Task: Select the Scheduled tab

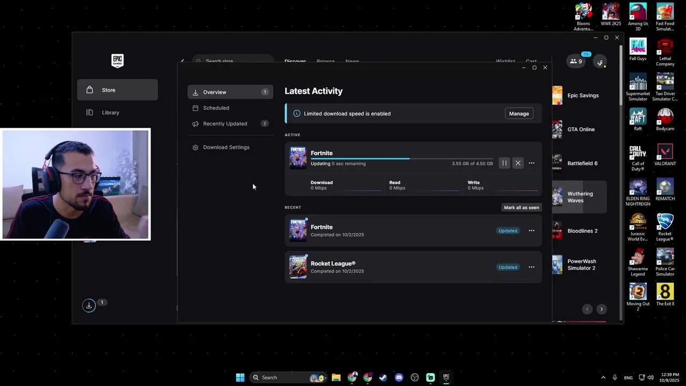Action: 230,108
